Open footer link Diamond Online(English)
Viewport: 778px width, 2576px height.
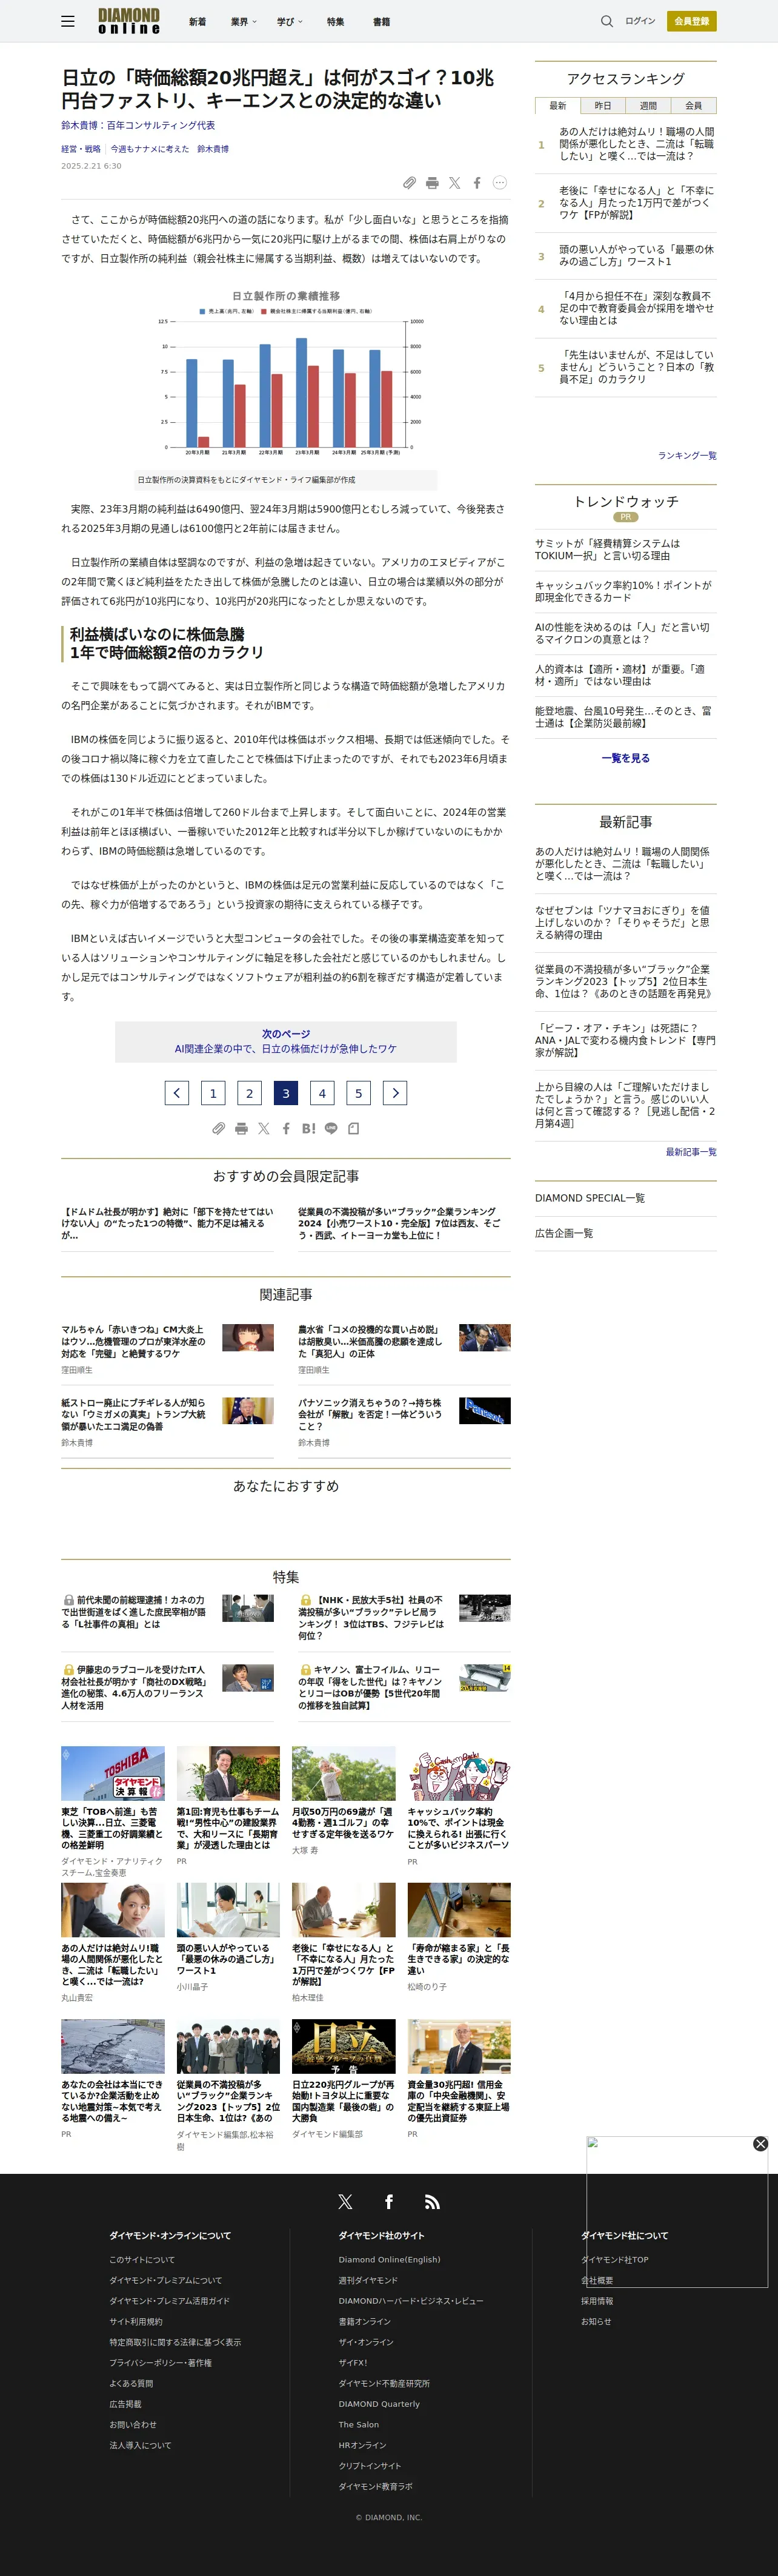pos(388,2259)
